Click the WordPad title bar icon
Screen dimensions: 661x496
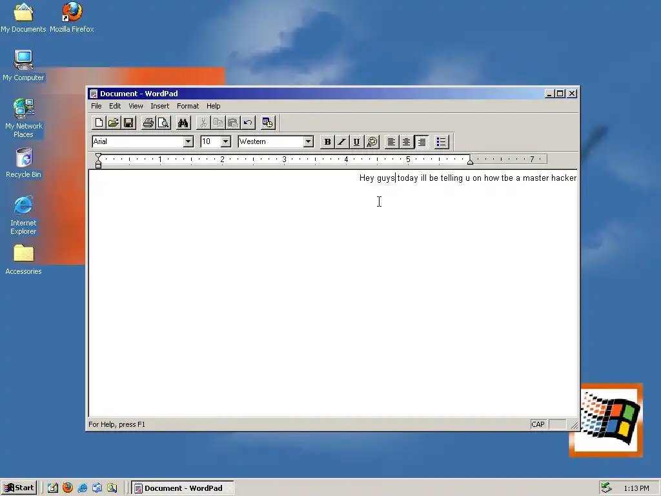click(94, 94)
